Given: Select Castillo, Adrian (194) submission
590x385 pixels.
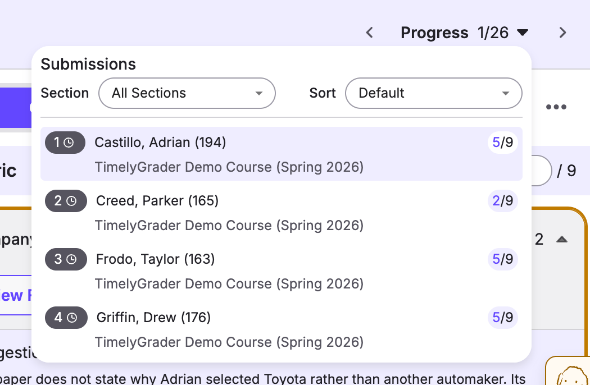Looking at the screenshot, I should 282,154.
